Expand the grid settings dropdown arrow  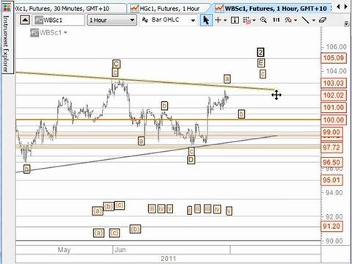point(254,21)
